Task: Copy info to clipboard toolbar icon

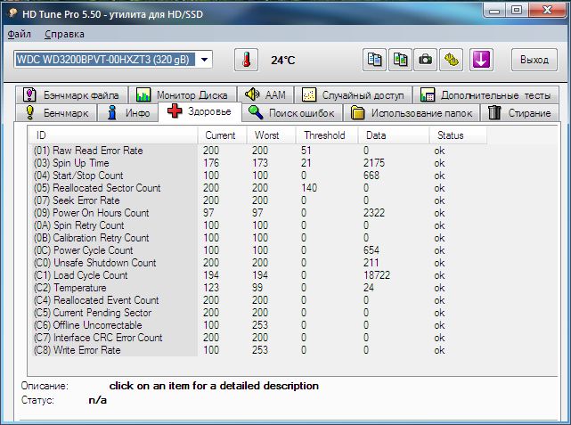Action: click(374, 60)
